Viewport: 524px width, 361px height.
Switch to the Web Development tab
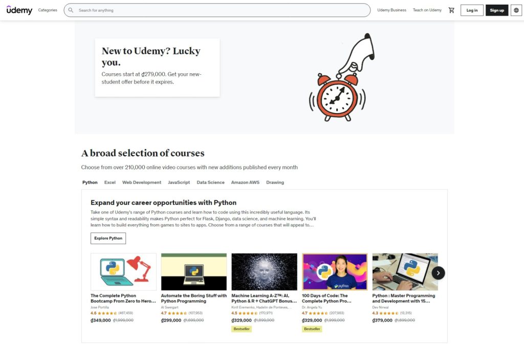(x=142, y=182)
